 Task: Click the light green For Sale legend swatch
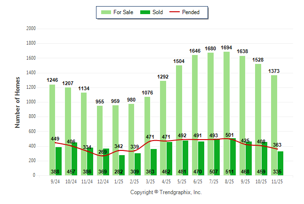[x=106, y=12]
